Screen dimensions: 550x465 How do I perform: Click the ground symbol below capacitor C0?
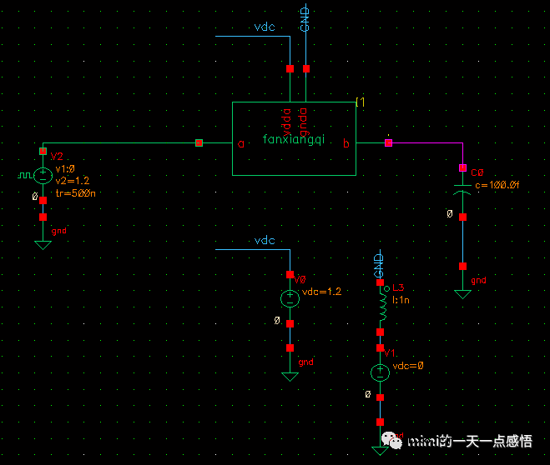(462, 292)
